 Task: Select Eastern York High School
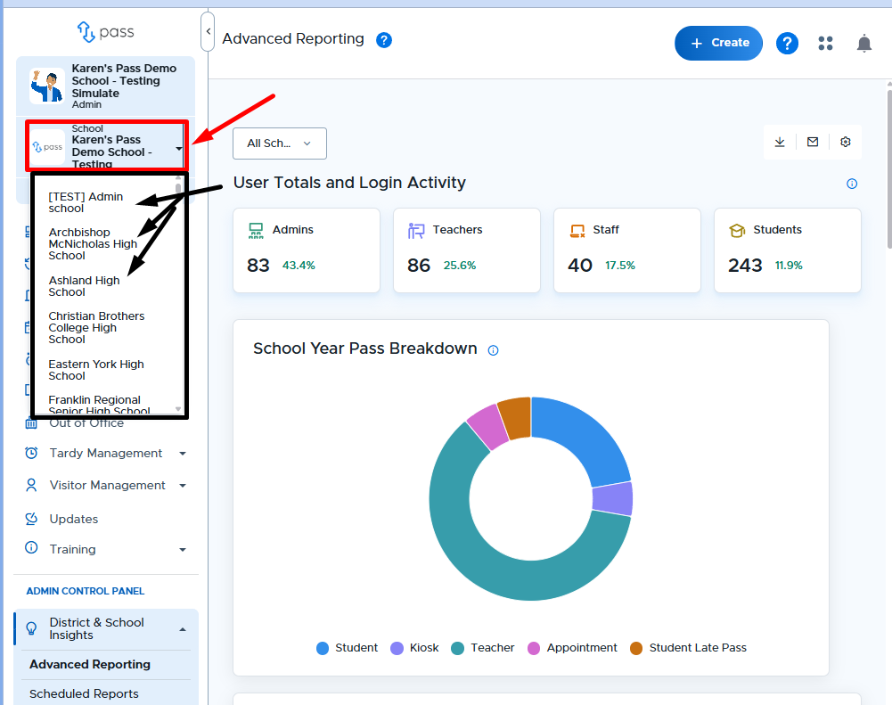(x=96, y=370)
